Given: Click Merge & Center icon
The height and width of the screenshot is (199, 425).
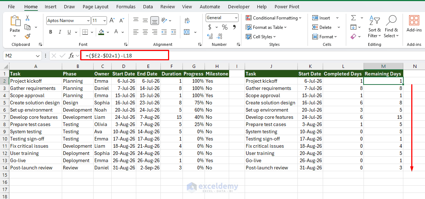Looking at the screenshot, I should click(187, 32).
